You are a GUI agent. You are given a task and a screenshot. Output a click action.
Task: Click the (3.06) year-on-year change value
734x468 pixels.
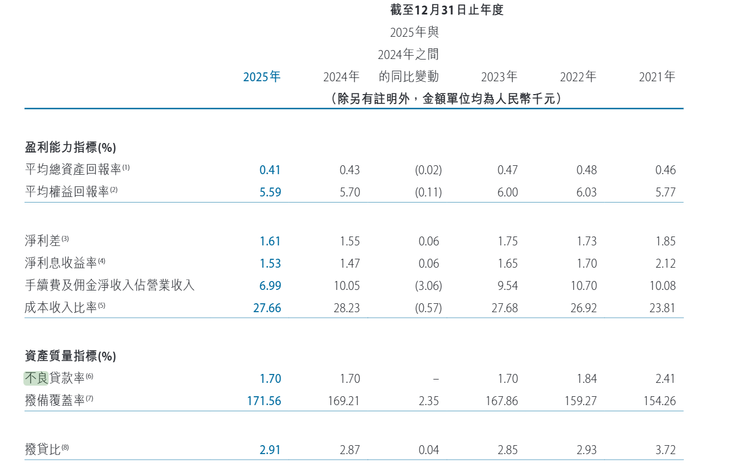click(x=428, y=286)
